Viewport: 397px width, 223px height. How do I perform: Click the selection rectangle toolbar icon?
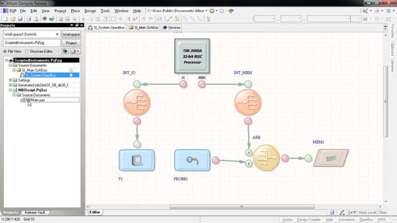(113, 19)
